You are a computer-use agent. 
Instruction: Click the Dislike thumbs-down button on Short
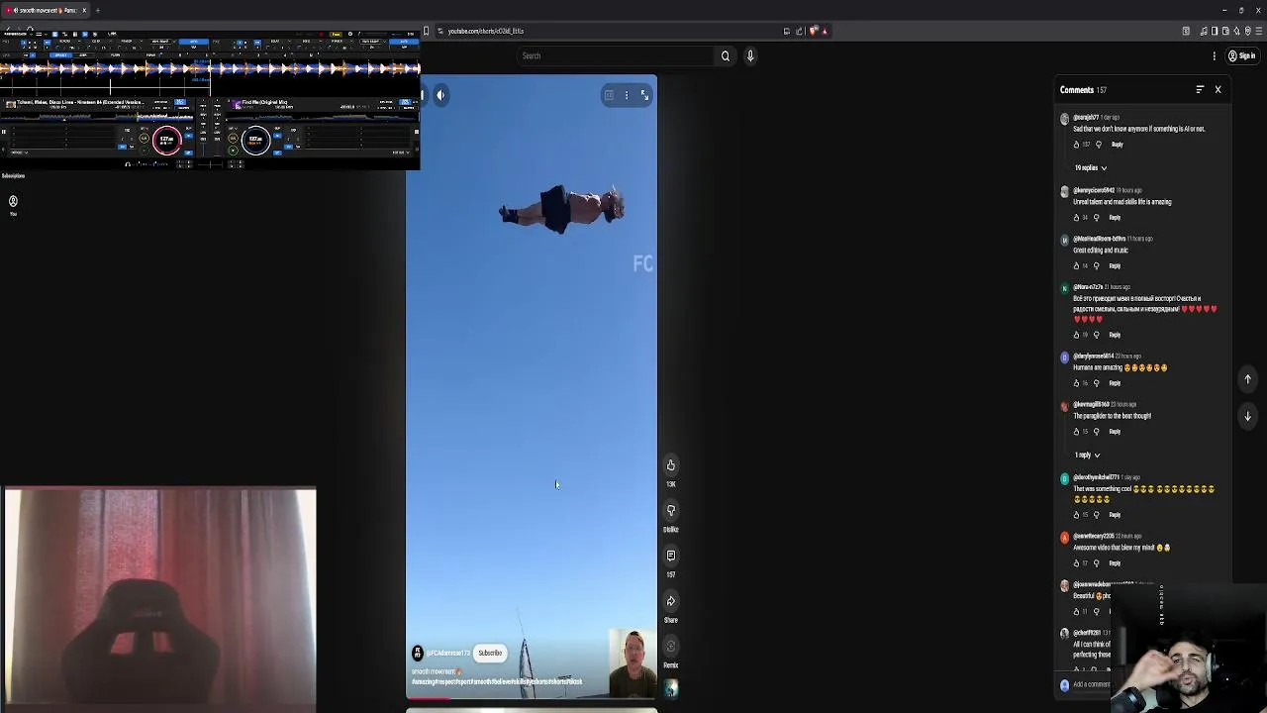point(670,511)
